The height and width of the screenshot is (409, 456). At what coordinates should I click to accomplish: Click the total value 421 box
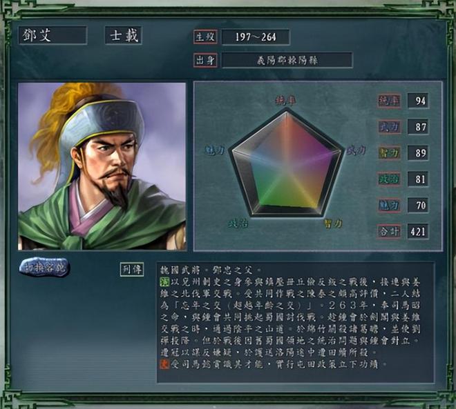pos(418,231)
